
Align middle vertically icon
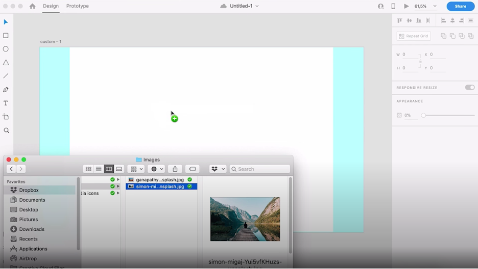[x=410, y=21]
